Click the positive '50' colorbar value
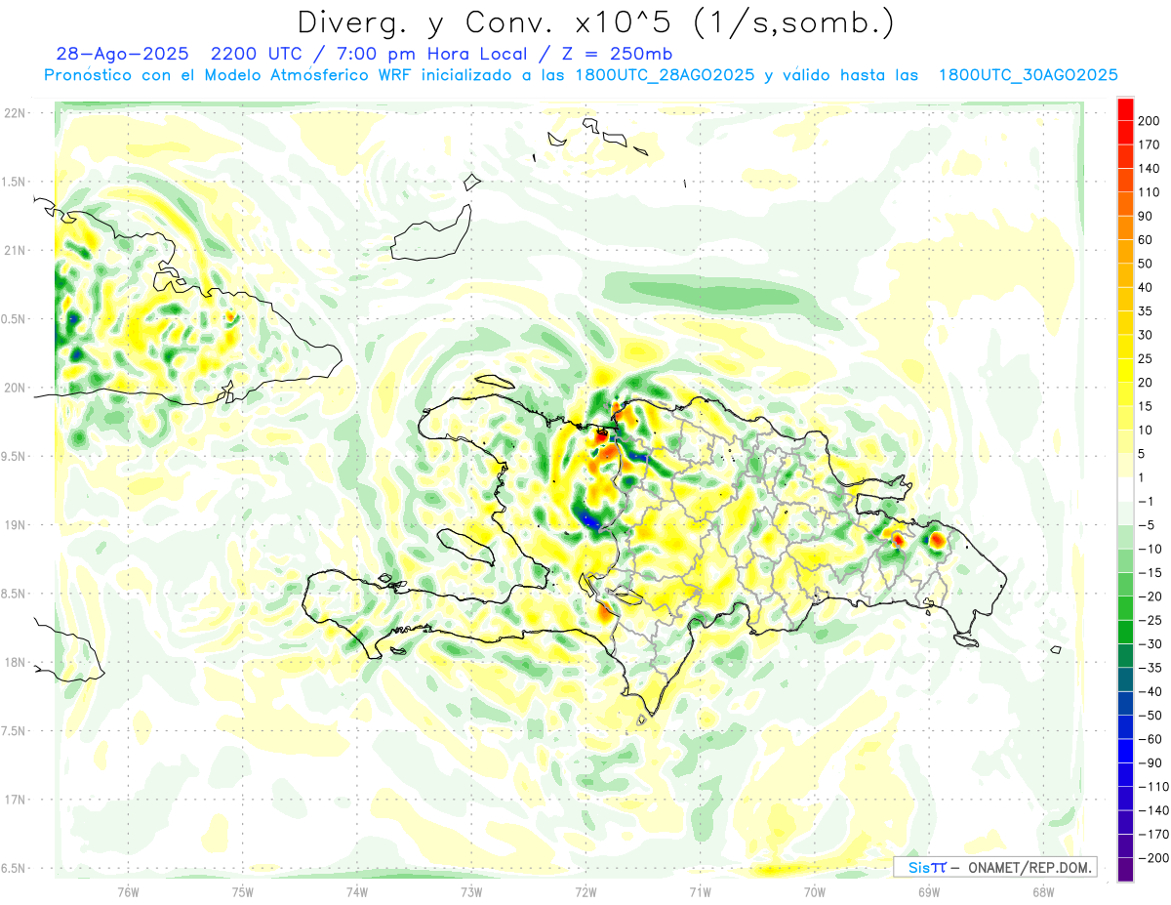 pos(1146,264)
